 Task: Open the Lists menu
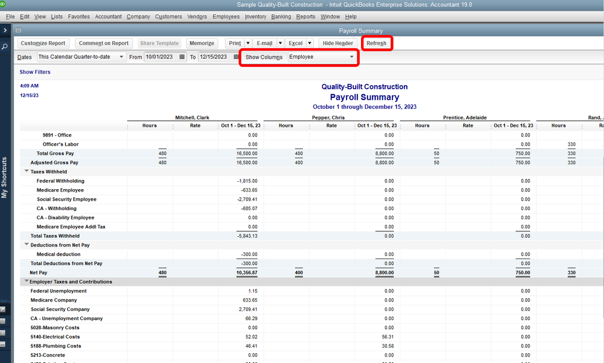(x=57, y=16)
